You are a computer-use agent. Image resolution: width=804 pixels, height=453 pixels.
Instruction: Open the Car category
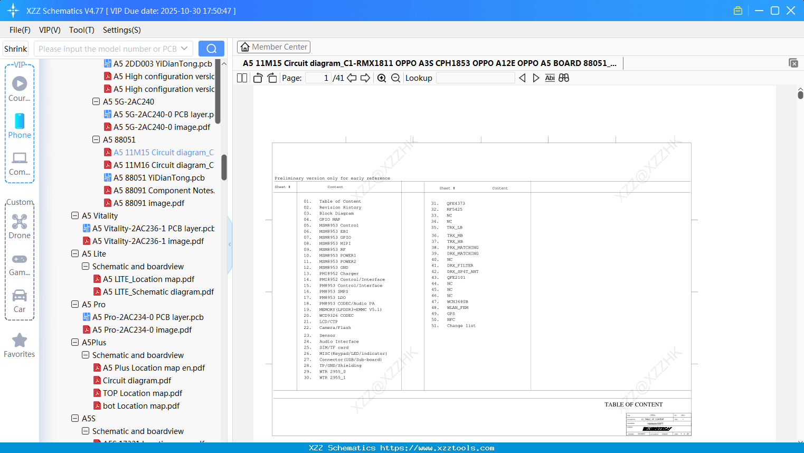(x=20, y=301)
